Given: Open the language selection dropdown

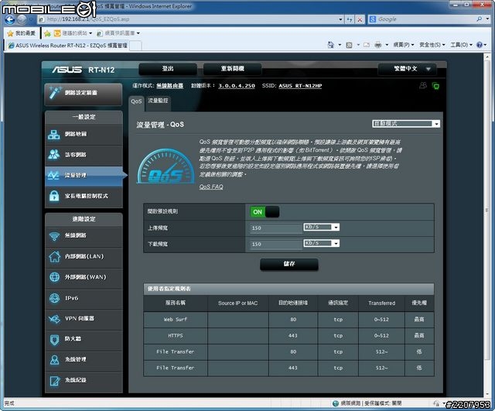Looking at the screenshot, I should click(x=408, y=69).
